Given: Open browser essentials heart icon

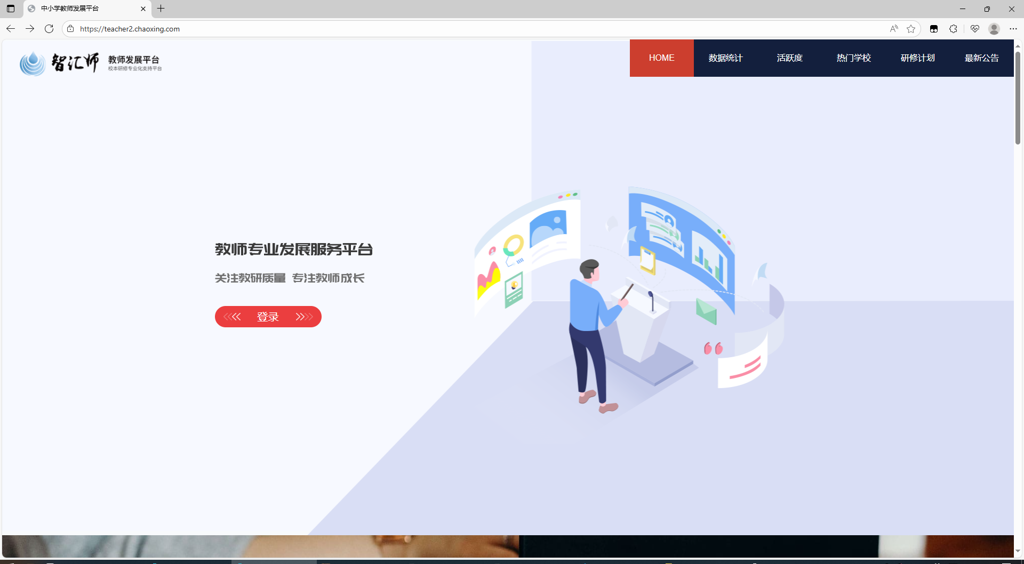Looking at the screenshot, I should (975, 29).
